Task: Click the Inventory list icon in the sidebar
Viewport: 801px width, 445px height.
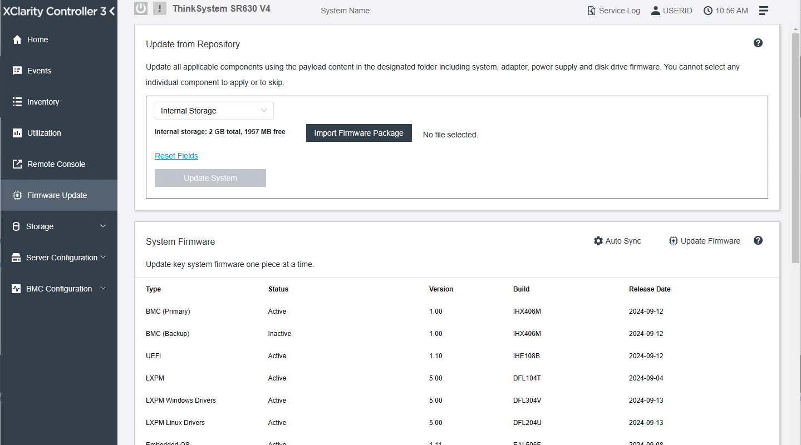Action: (17, 102)
